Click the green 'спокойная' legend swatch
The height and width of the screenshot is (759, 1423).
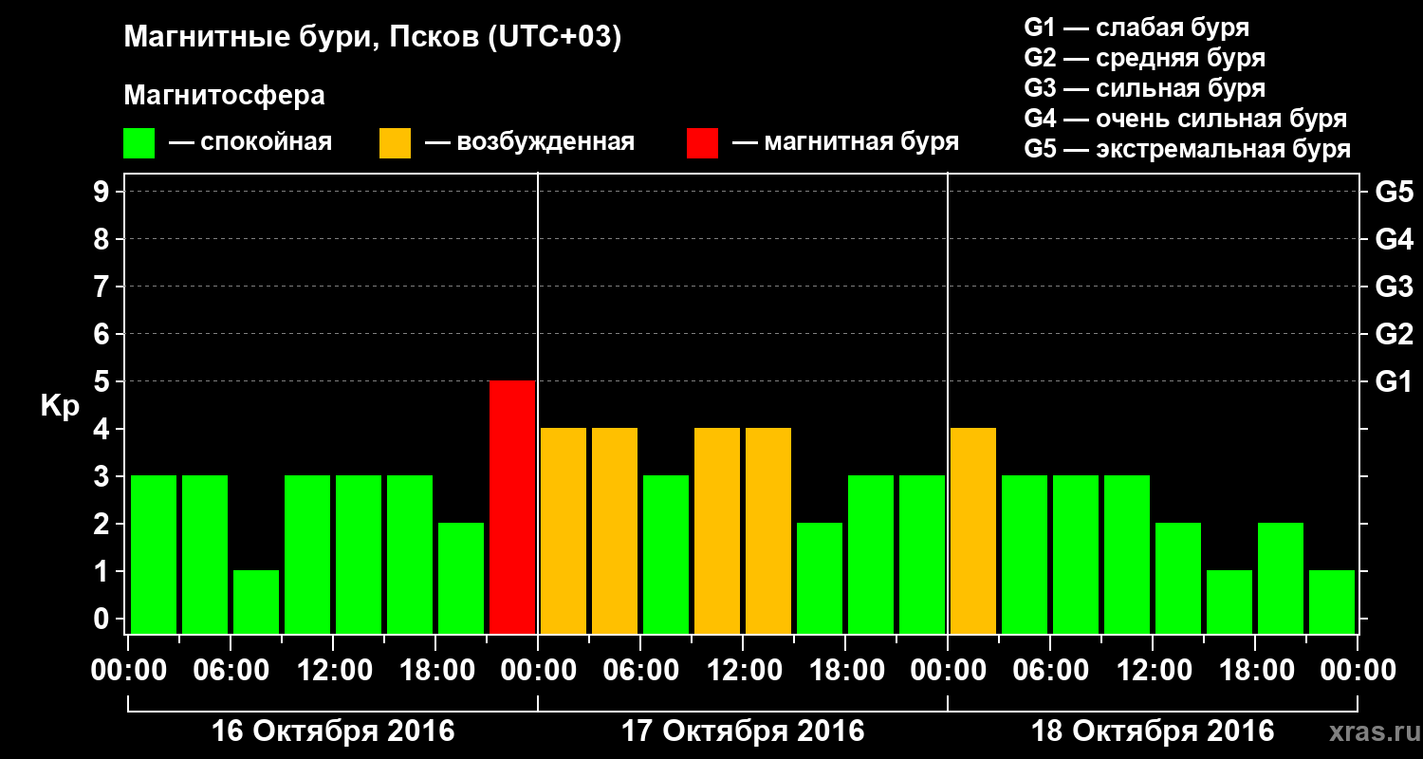139,143
